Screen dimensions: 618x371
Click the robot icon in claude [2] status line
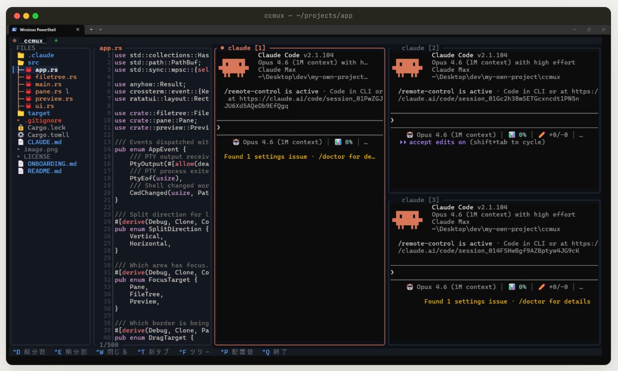coord(410,134)
